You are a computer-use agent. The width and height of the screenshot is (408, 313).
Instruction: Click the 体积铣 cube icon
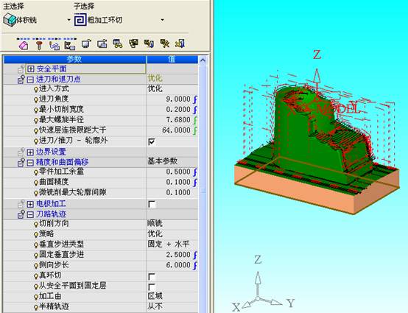[x=10, y=20]
